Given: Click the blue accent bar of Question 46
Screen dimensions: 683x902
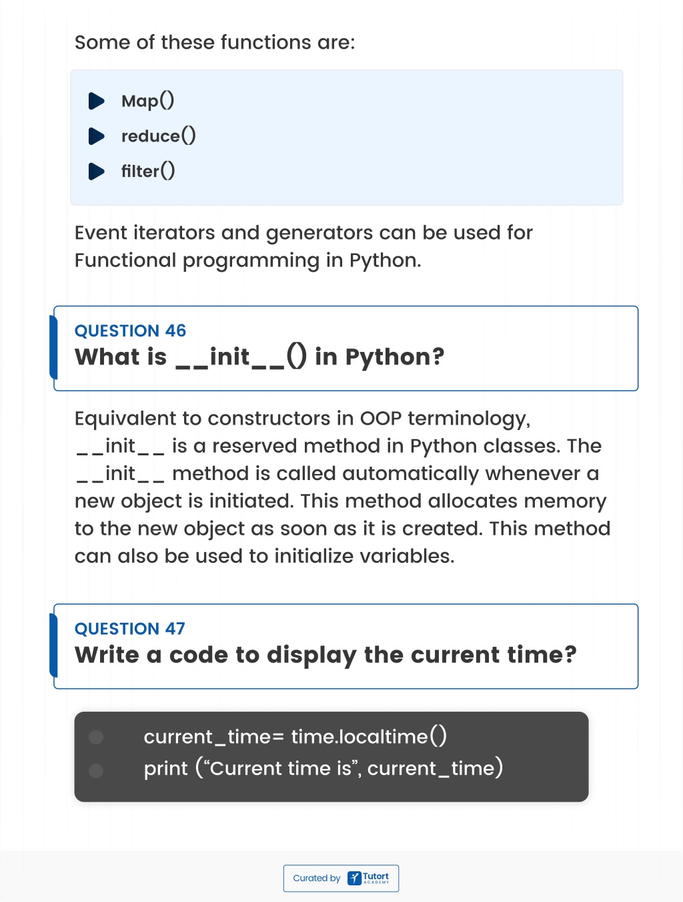Looking at the screenshot, I should coord(53,348).
